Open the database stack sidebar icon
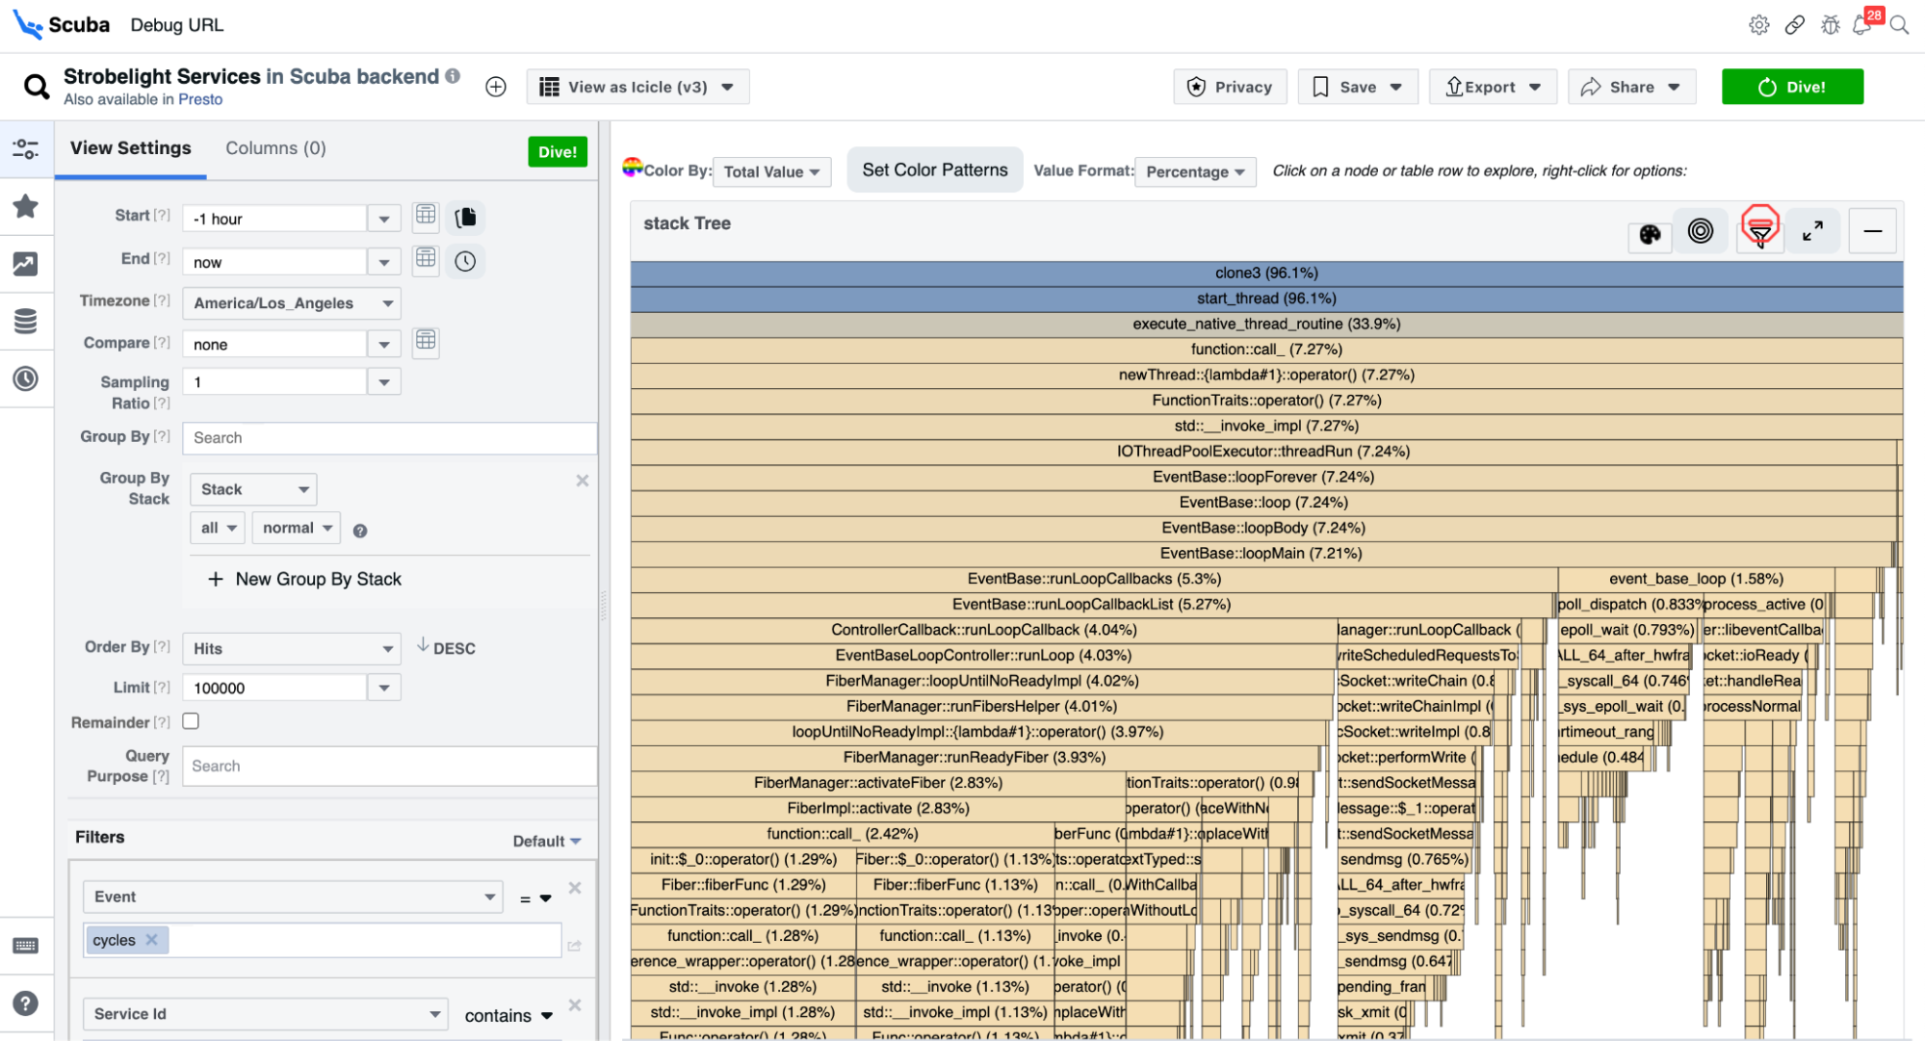 [26, 321]
